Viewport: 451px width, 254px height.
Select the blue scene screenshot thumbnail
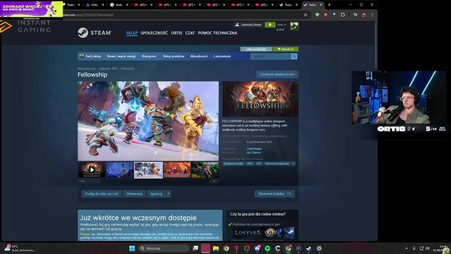point(120,170)
